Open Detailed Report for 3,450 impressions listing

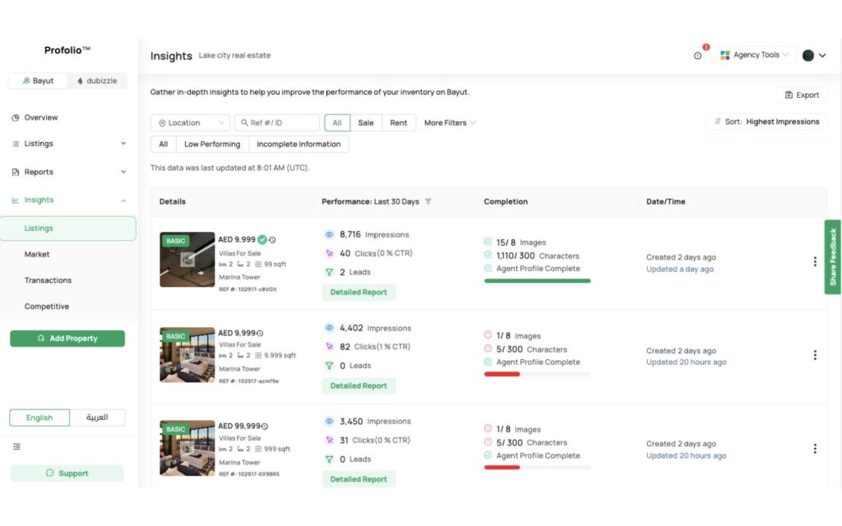click(359, 479)
